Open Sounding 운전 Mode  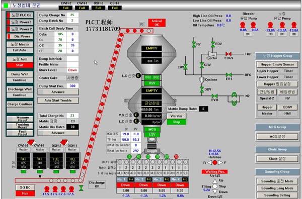click(277, 181)
